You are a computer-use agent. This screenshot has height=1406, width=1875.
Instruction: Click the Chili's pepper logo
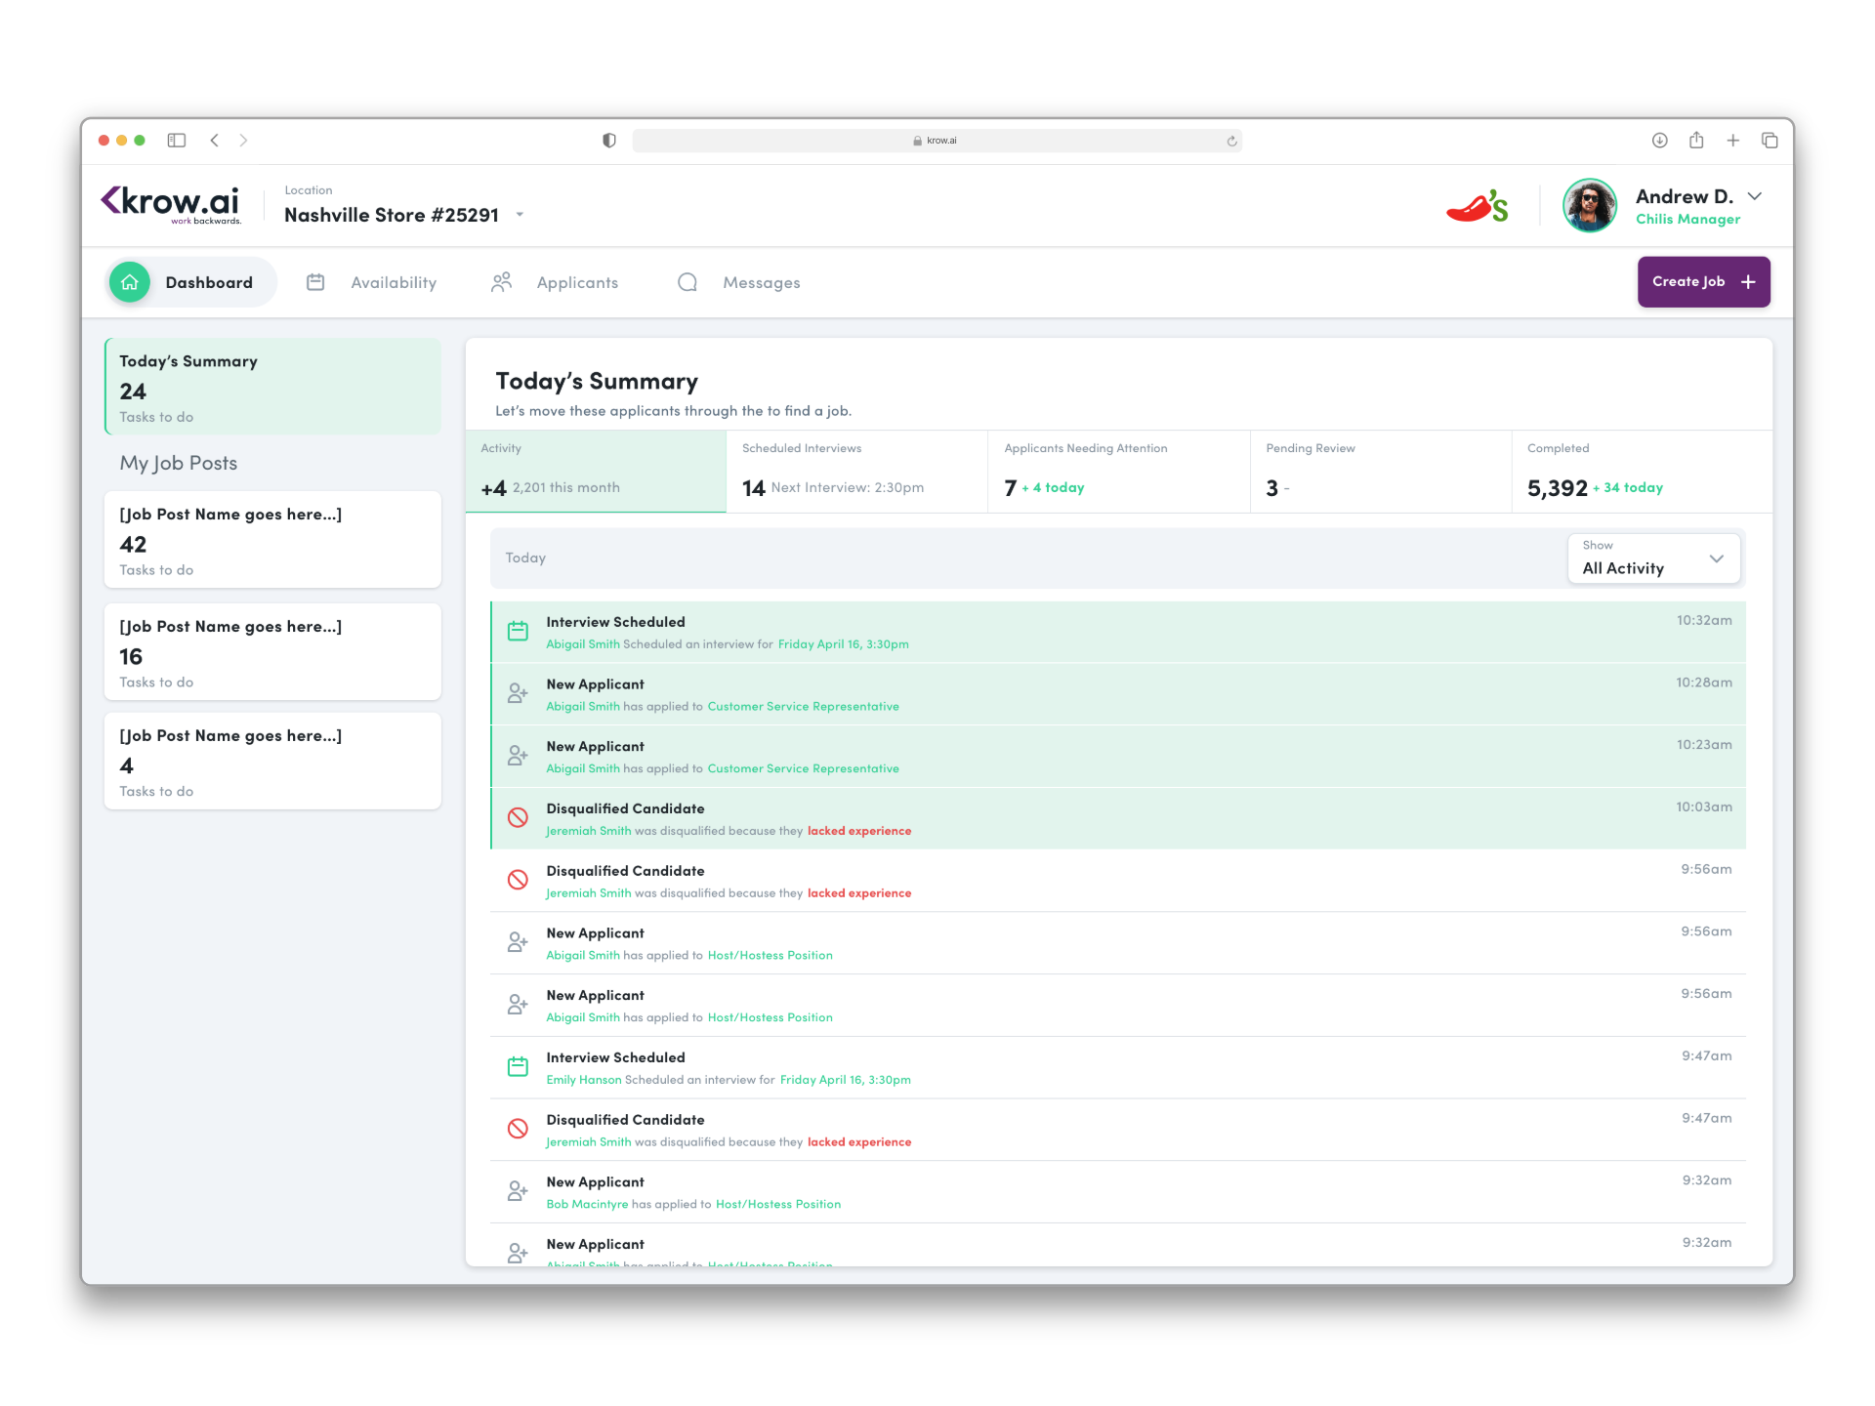1477,206
